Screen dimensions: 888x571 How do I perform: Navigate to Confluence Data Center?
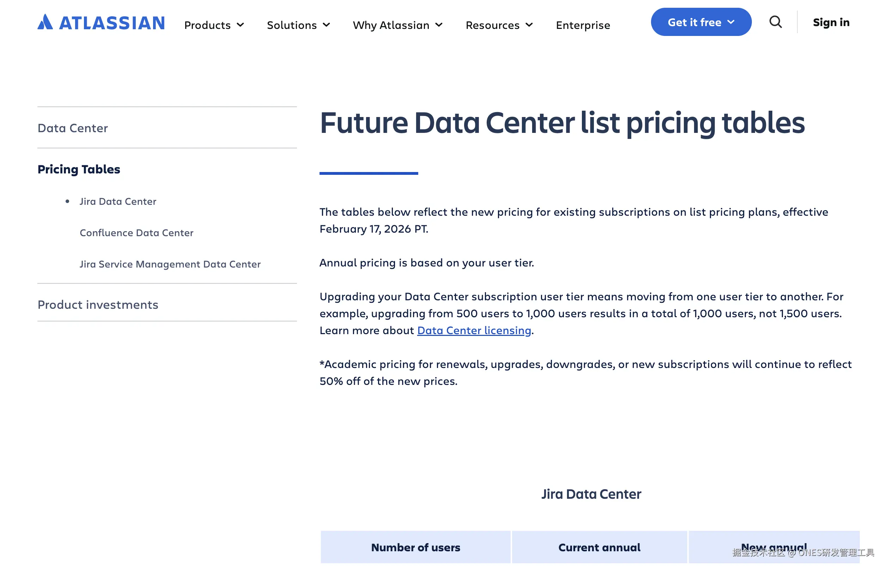136,233
